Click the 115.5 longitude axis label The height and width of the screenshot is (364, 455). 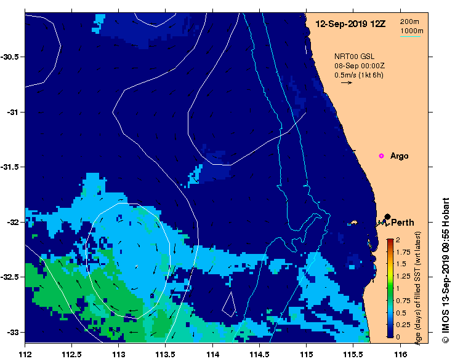click(x=353, y=354)
